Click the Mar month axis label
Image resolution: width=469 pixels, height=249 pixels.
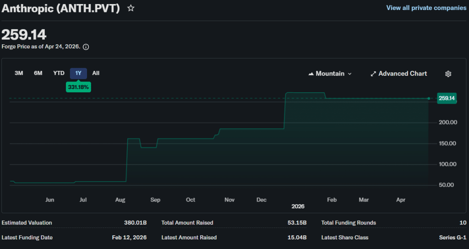pyautogui.click(x=364, y=200)
